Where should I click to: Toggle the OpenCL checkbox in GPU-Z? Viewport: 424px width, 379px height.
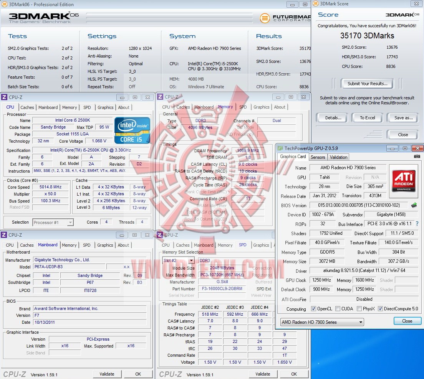tap(313, 308)
